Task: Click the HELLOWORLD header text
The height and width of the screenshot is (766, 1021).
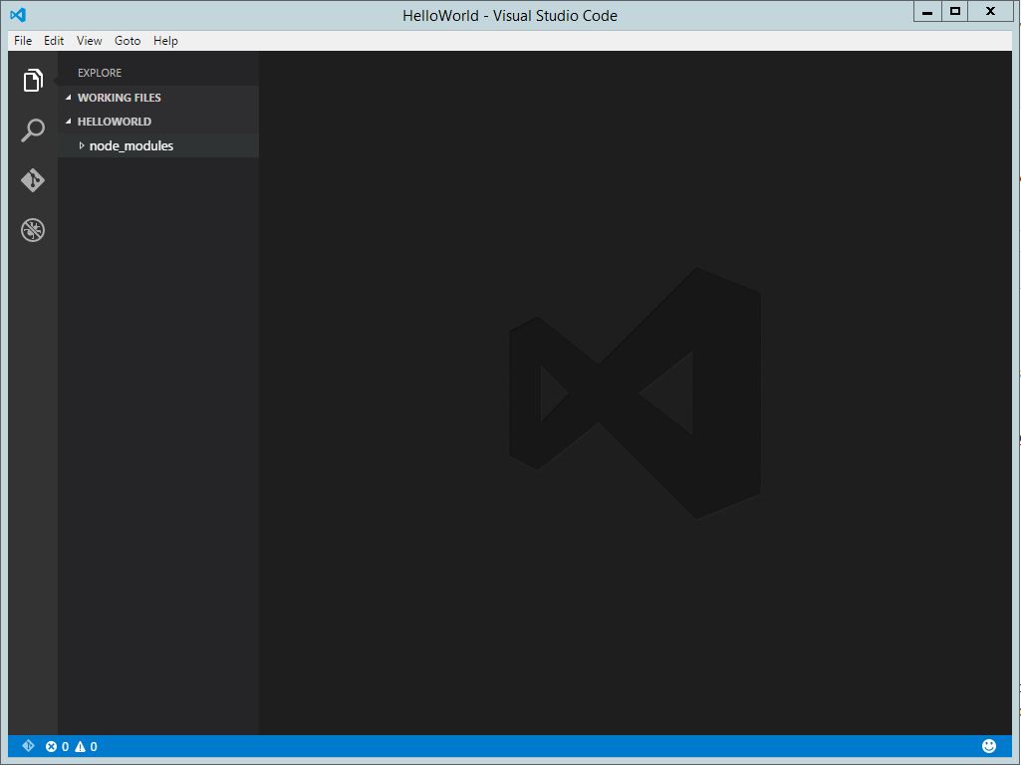Action: pos(114,122)
